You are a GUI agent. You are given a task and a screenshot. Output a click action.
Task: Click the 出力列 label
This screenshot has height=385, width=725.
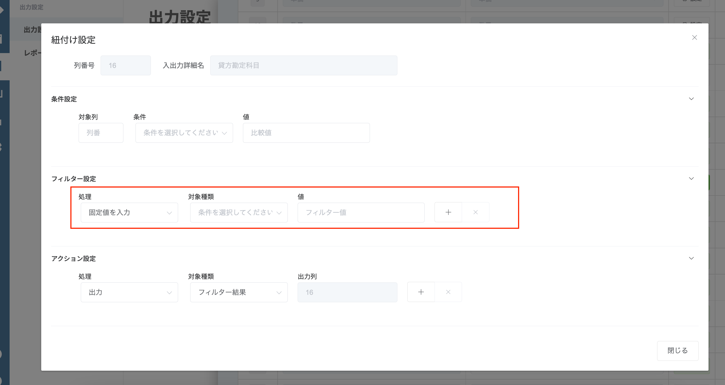tap(307, 276)
